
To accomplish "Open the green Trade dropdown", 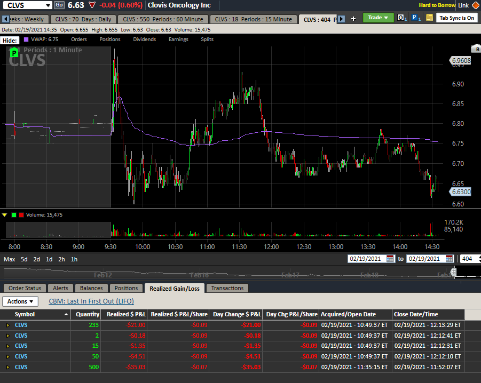I will (x=379, y=18).
